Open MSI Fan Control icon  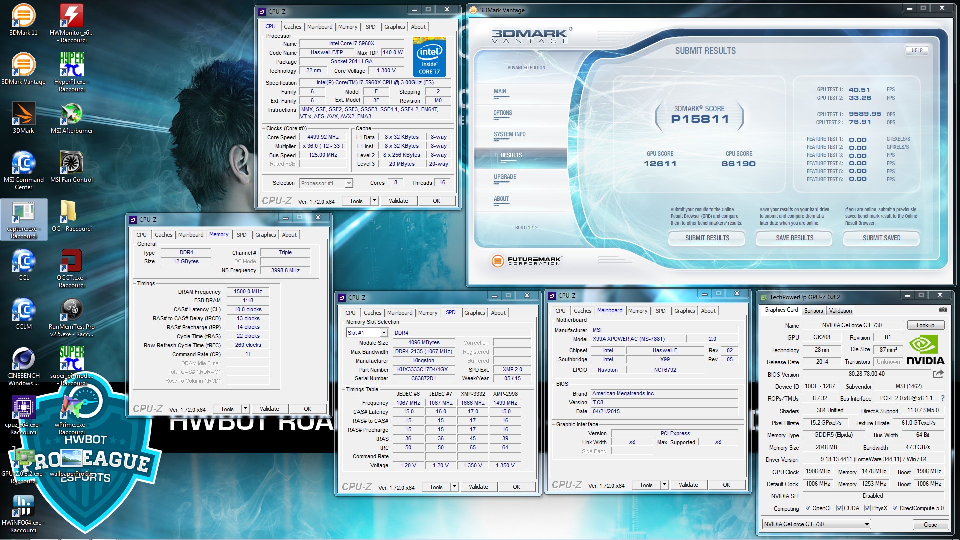click(x=72, y=167)
